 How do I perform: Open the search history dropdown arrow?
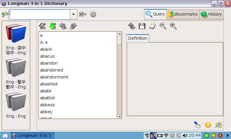[73, 14]
